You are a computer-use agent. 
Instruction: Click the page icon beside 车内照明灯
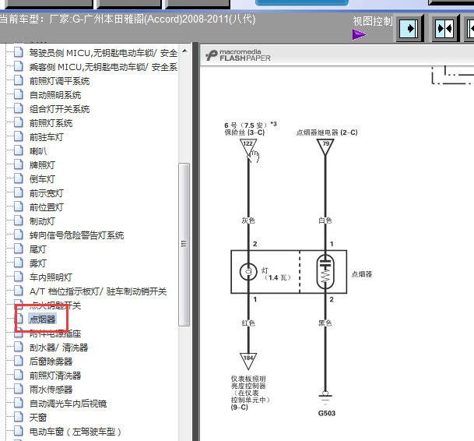pos(19,277)
